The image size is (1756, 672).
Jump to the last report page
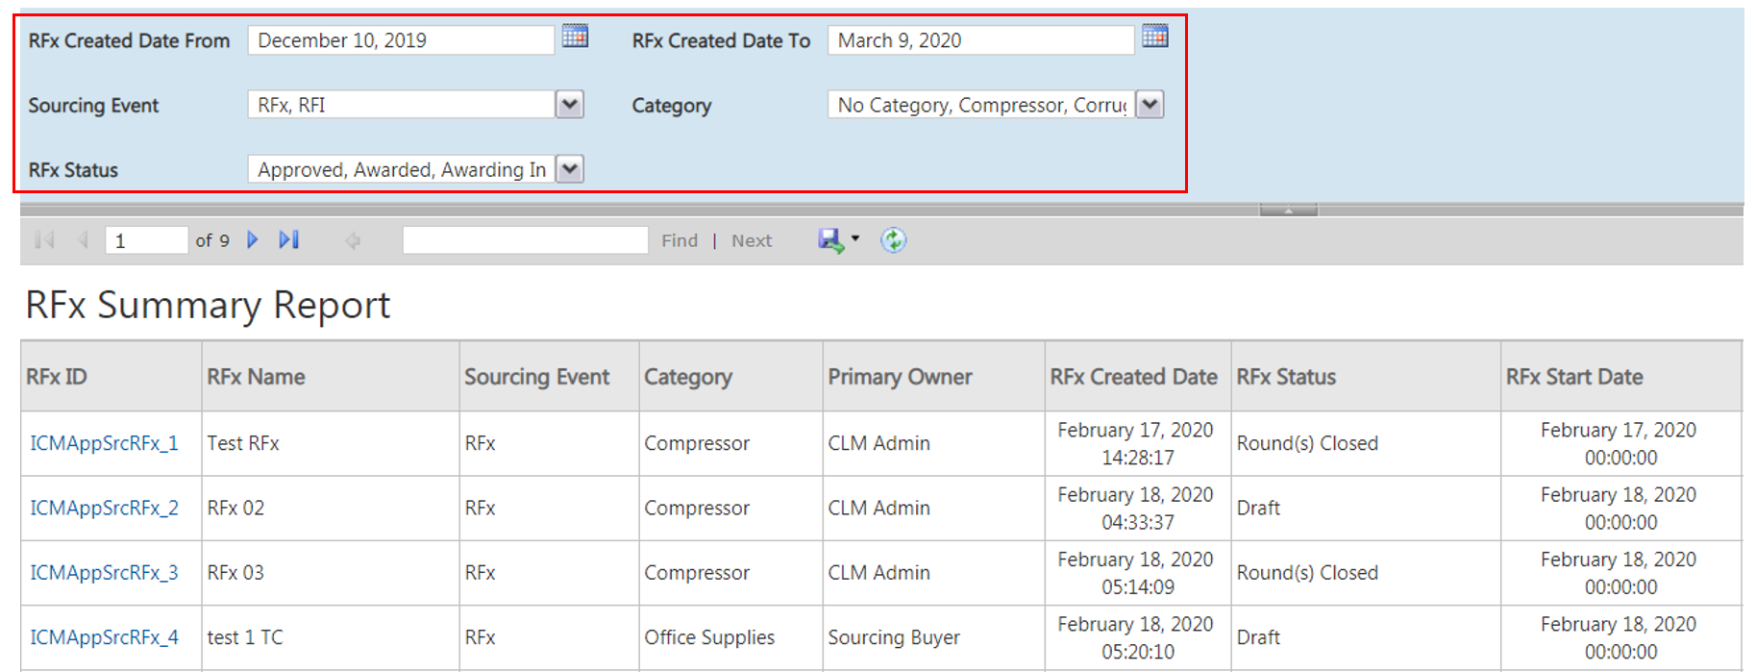(289, 240)
